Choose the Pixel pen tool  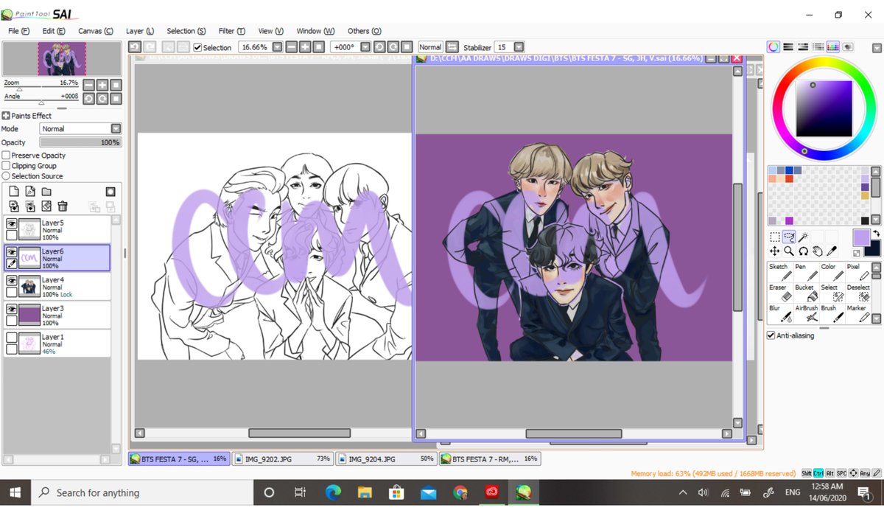[857, 272]
